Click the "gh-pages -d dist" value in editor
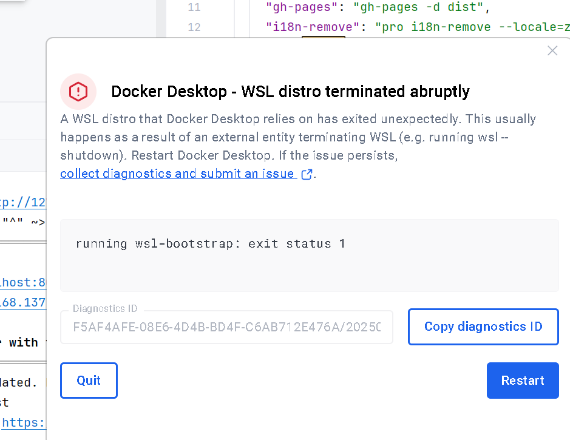The width and height of the screenshot is (570, 440). coord(418,7)
